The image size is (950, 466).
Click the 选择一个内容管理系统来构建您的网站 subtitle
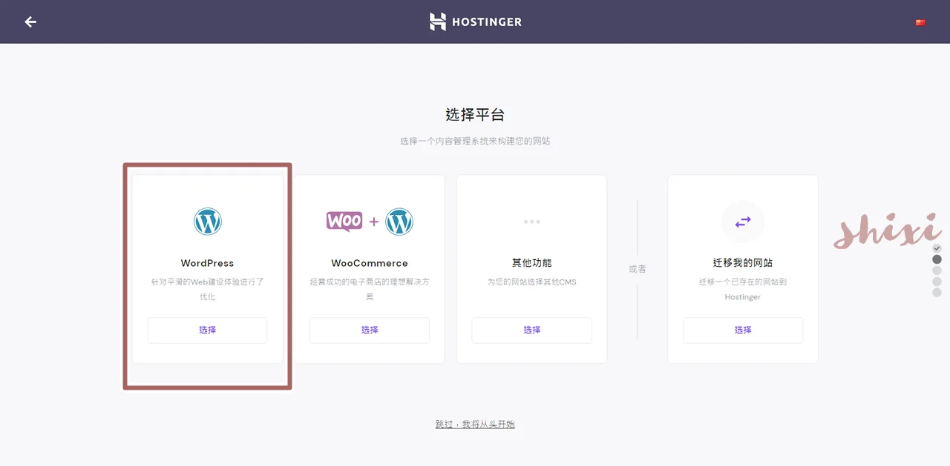(x=475, y=141)
